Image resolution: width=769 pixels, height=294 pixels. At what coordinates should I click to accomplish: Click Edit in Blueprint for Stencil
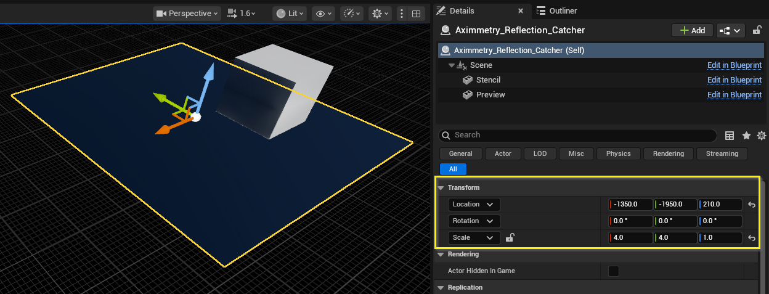click(x=734, y=80)
